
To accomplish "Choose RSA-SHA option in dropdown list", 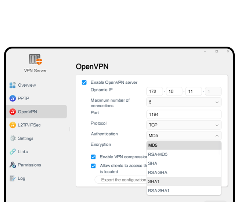I will [x=184, y=173].
